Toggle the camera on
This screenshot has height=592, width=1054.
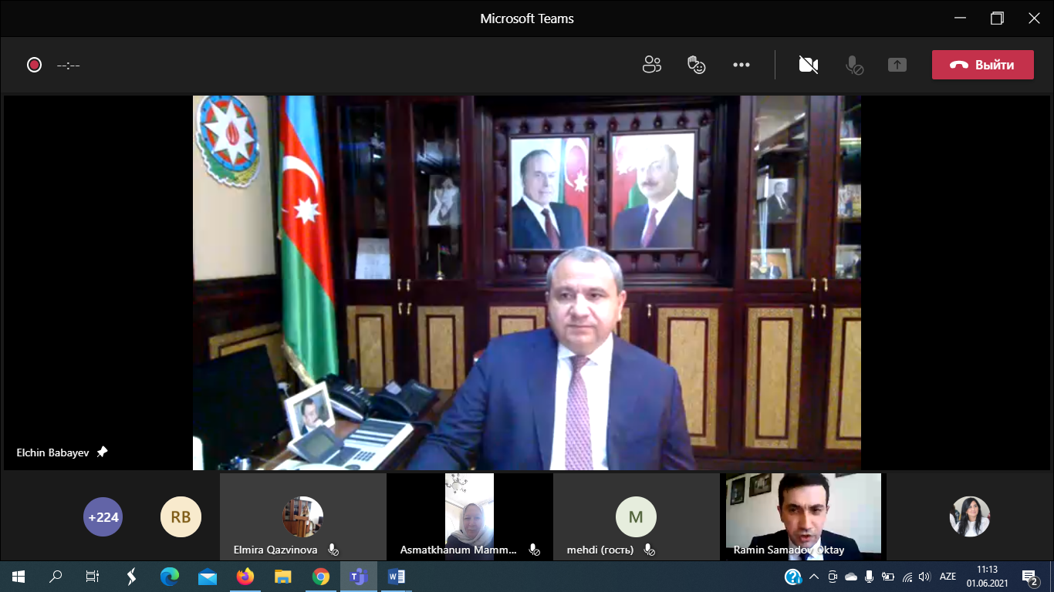[x=808, y=65]
